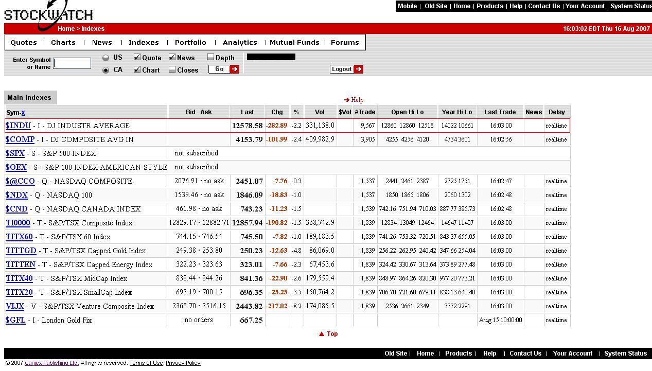Image resolution: width=652 pixels, height=371 pixels.
Task: Click the Top arrow link
Action: tap(328, 334)
